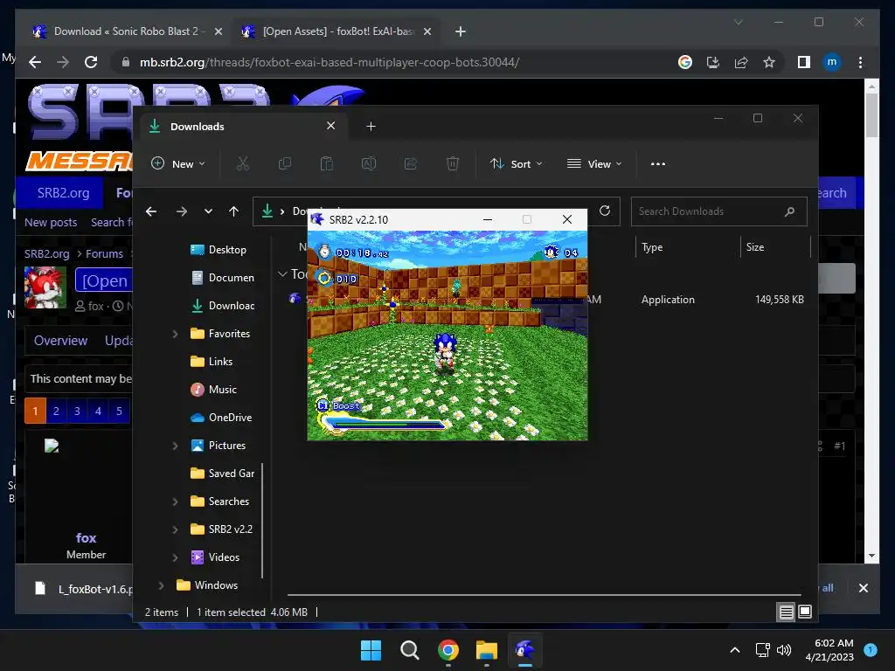
Task: Go up one folder level
Action: click(233, 211)
